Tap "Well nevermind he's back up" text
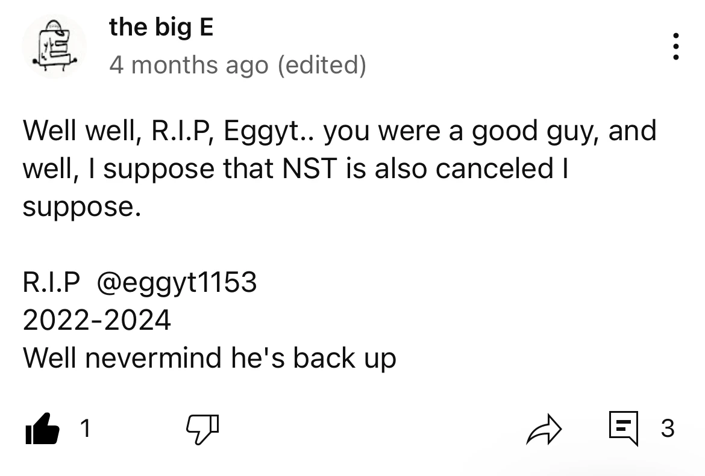Screen dimensions: 705x476 coord(210,358)
